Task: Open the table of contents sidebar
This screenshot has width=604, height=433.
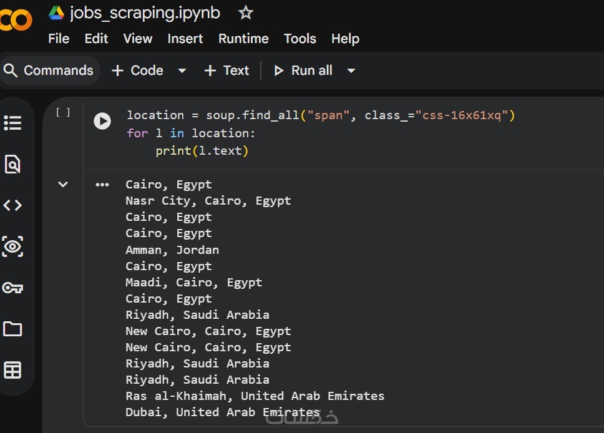Action: (12, 123)
